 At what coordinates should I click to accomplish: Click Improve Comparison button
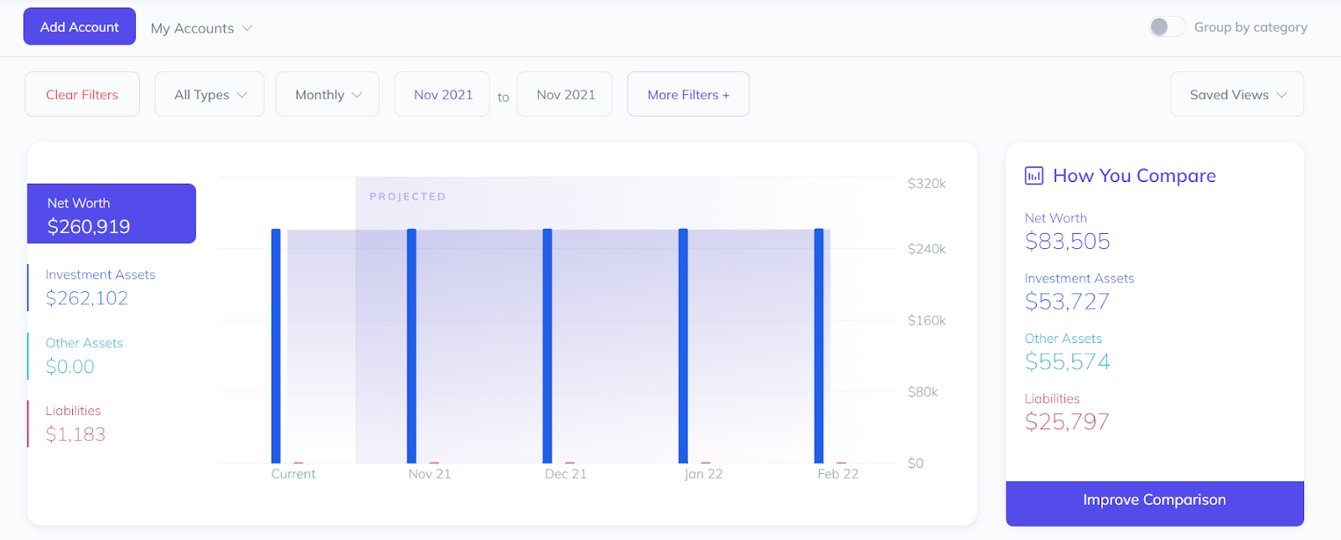pos(1155,503)
